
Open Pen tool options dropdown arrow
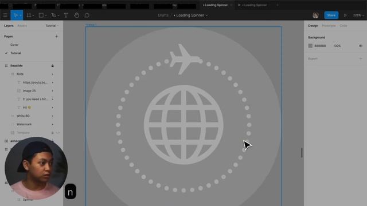coord(58,15)
